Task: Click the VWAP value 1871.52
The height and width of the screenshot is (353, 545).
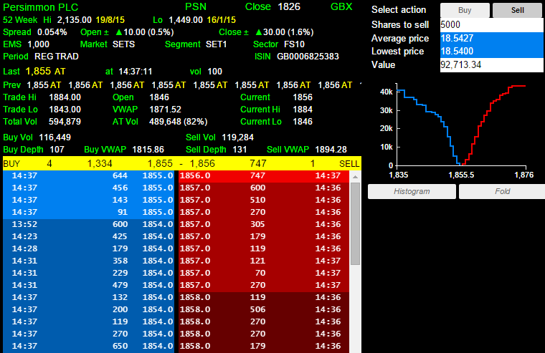Action: (x=165, y=110)
